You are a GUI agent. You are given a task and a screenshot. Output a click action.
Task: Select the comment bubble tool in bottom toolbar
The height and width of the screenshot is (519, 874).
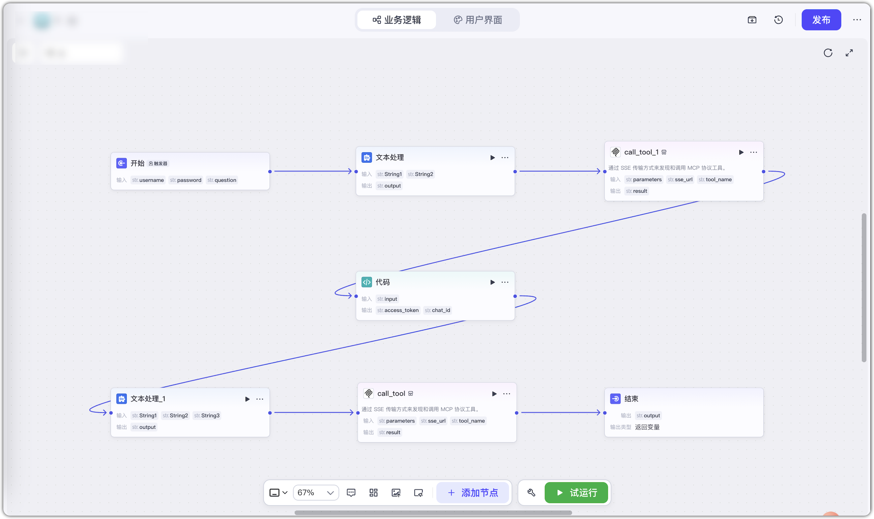pyautogui.click(x=351, y=492)
